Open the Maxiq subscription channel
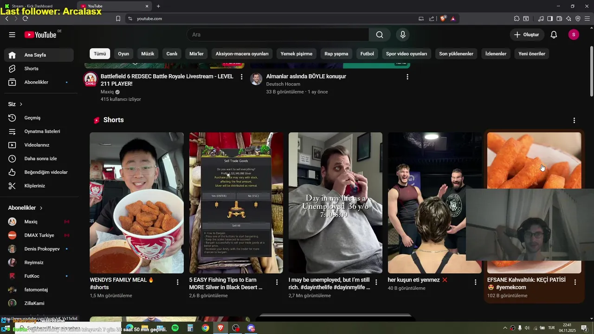This screenshot has width=594, height=334. click(39, 222)
